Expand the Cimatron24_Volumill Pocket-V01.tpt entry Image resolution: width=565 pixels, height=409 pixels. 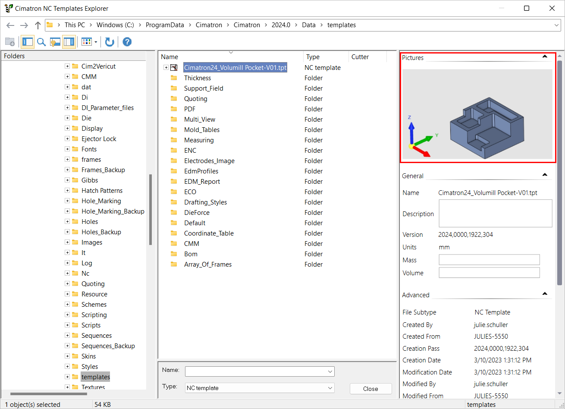pyautogui.click(x=166, y=68)
